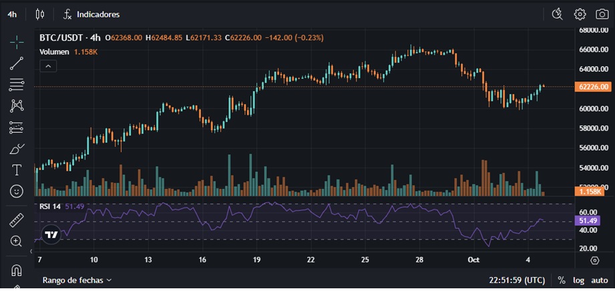Enable the auto scale option
Screen dimensions: 615x307
tap(600, 280)
